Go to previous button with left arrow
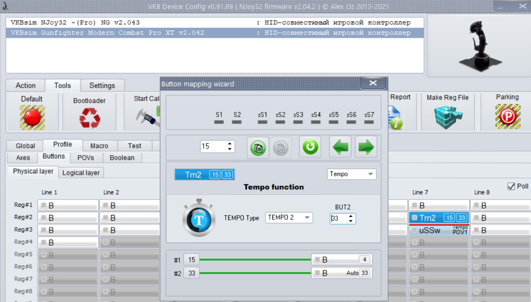The image size is (531, 302). [x=340, y=147]
